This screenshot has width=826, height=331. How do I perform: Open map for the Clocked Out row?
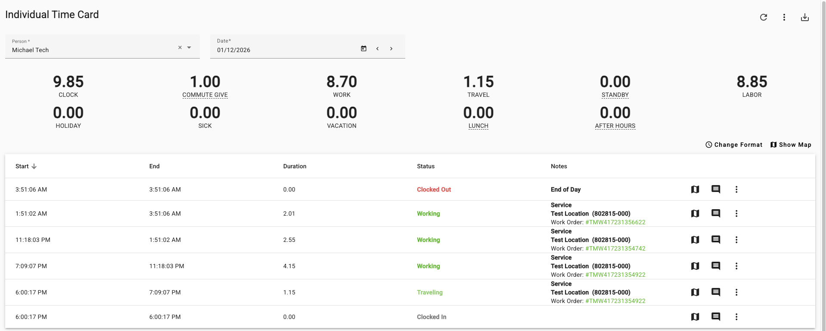695,189
